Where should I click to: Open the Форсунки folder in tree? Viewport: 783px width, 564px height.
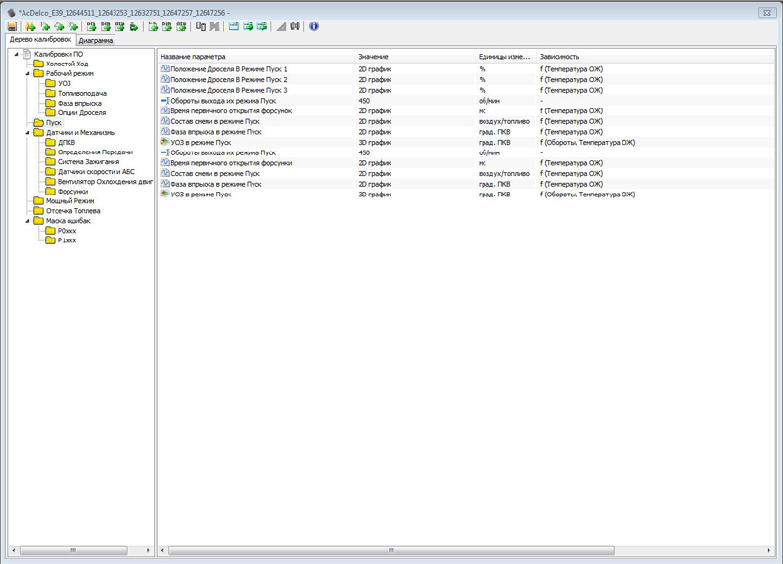[72, 191]
